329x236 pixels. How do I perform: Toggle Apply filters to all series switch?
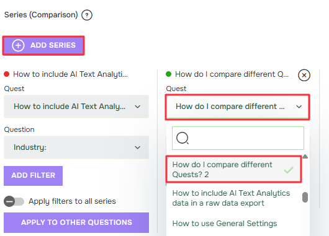(14, 201)
